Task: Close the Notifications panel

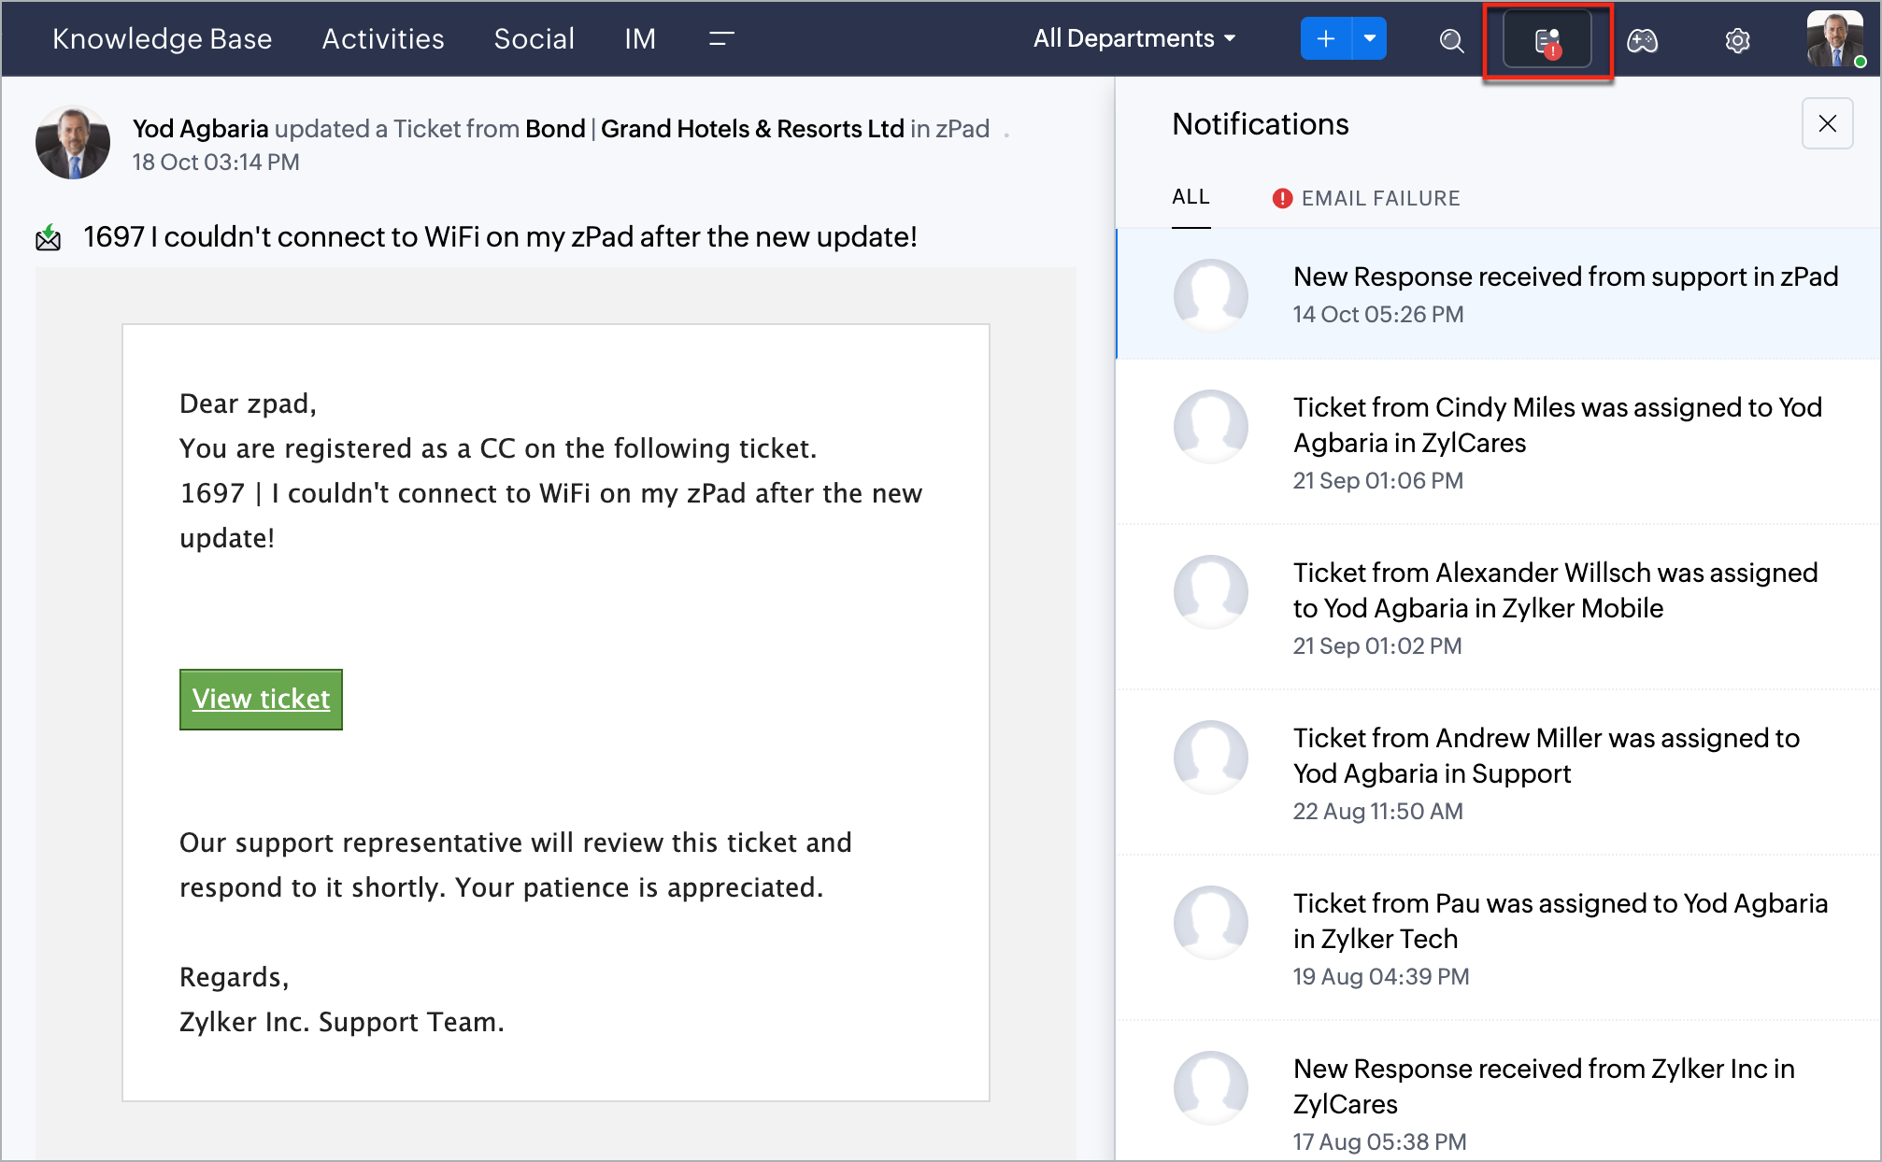Action: tap(1827, 123)
